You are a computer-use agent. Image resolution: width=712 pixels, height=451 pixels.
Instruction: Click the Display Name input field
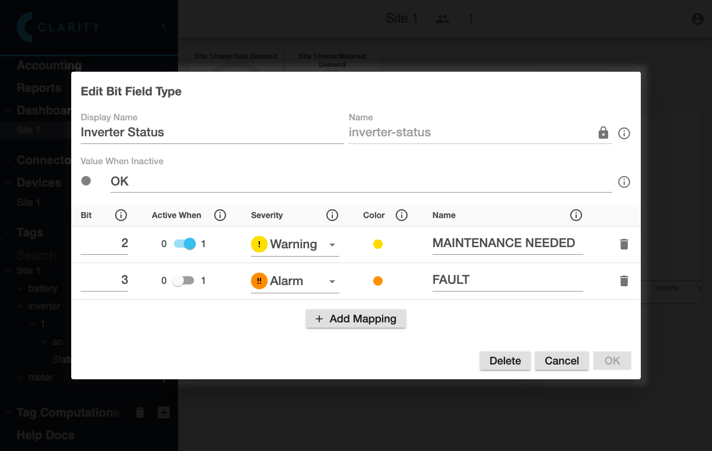point(212,133)
